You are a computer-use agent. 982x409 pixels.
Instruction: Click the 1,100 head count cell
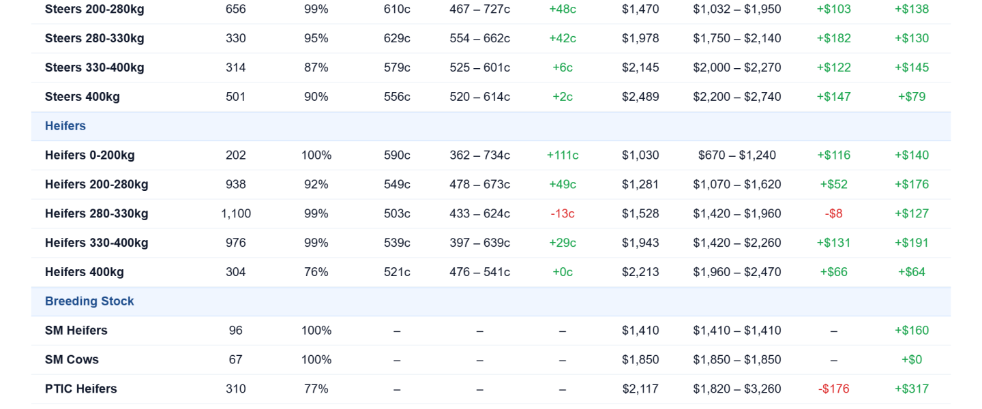[236, 214]
